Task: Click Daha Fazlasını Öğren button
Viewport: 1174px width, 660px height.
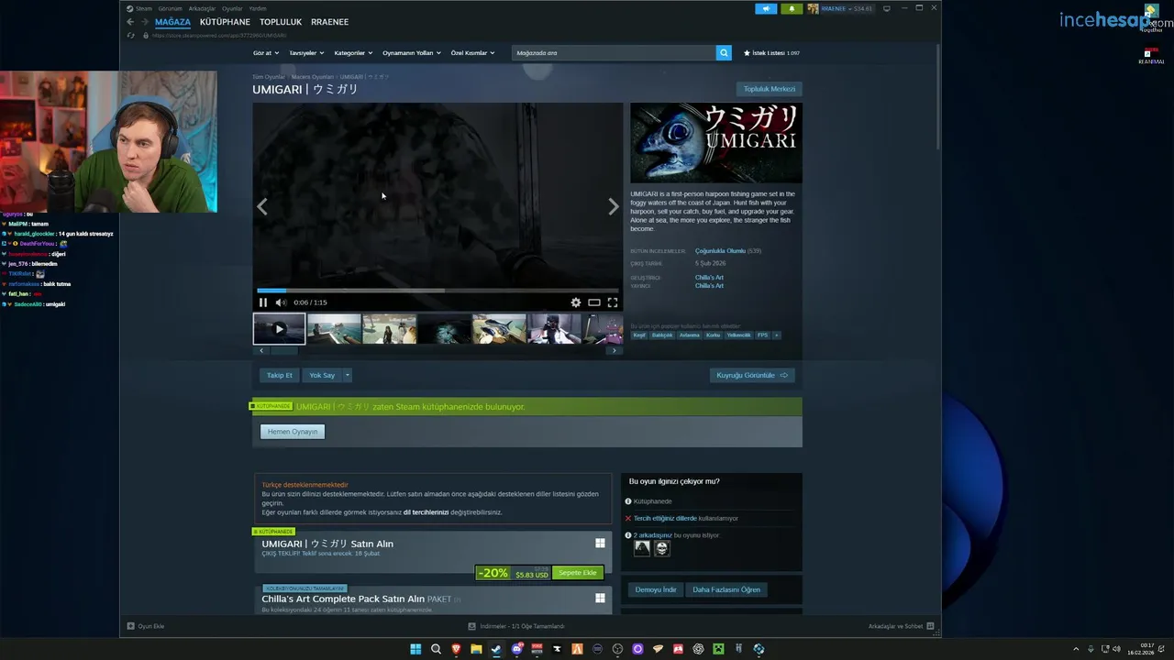Action: pos(726,589)
